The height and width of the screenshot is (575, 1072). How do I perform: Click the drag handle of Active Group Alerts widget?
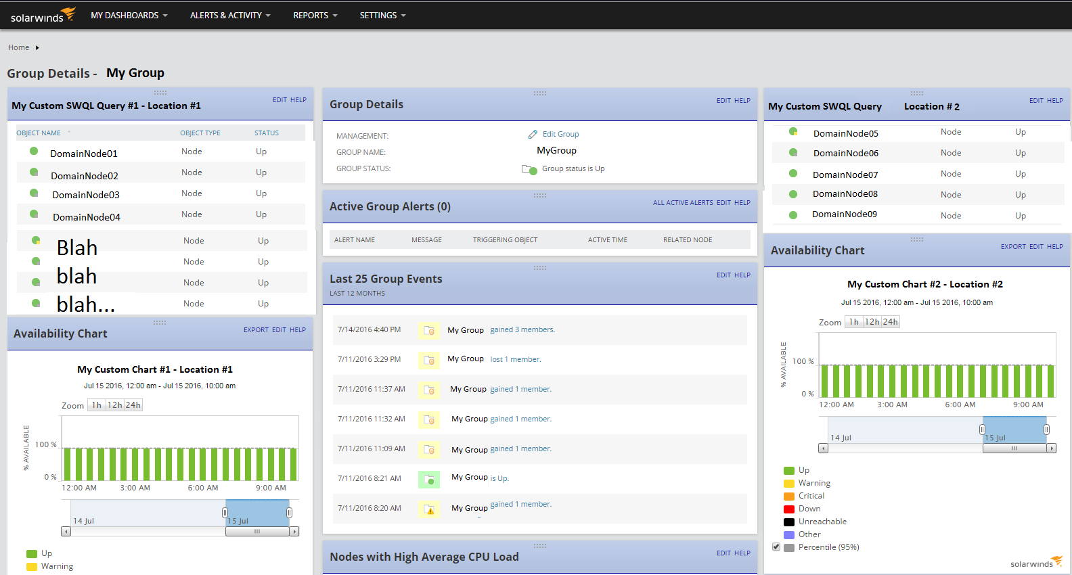pos(540,195)
